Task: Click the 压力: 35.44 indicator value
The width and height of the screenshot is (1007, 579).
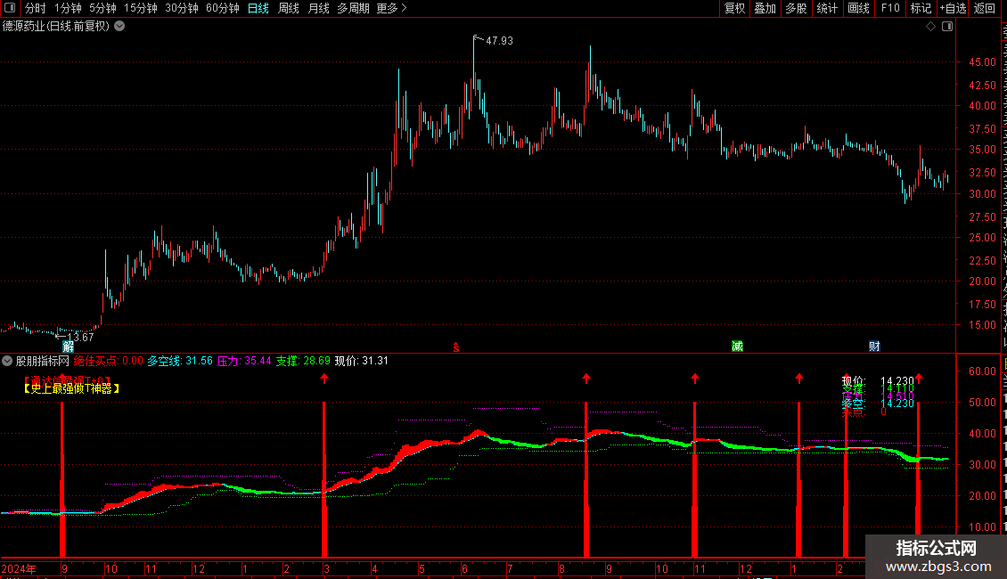Action: coord(244,361)
